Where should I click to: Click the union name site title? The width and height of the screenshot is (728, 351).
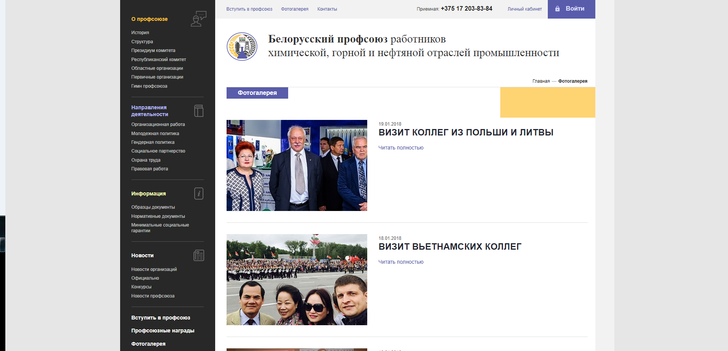pos(414,46)
